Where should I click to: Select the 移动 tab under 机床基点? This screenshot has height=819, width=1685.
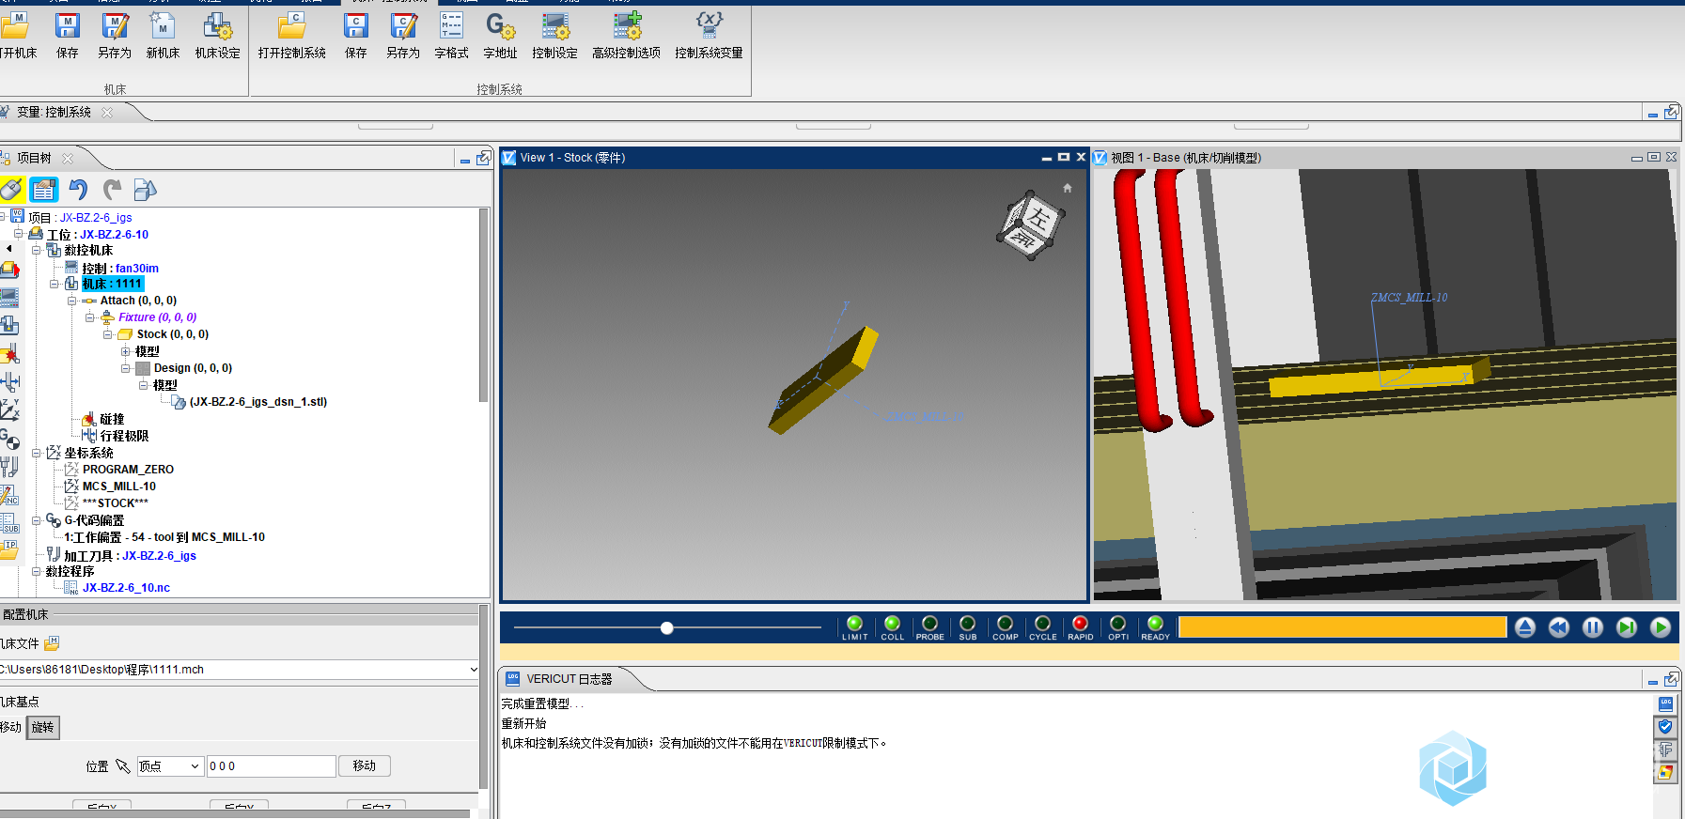click(x=10, y=727)
